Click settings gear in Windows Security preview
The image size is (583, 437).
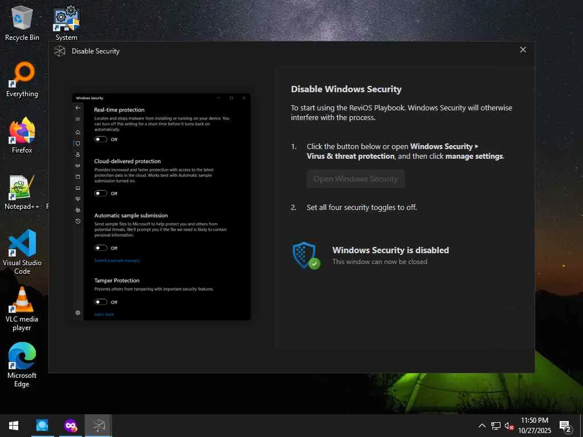[77, 312]
